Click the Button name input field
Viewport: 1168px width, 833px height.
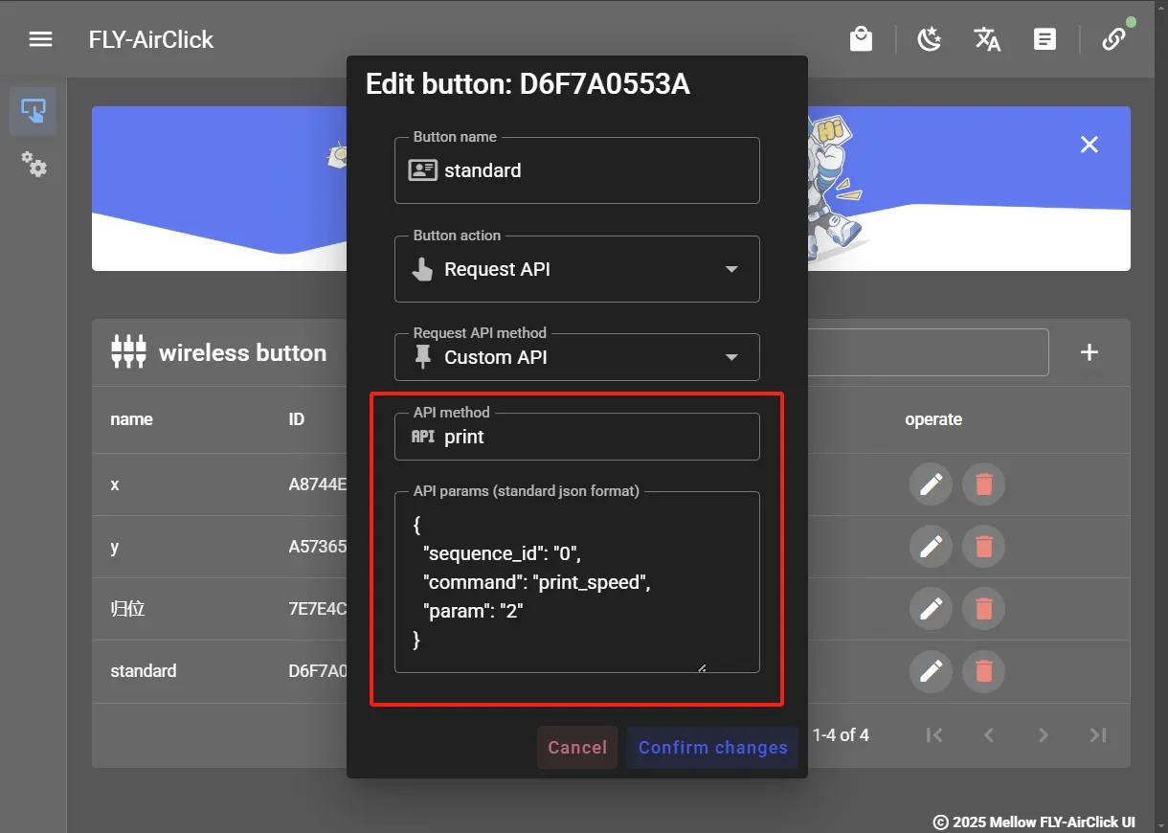tap(594, 171)
